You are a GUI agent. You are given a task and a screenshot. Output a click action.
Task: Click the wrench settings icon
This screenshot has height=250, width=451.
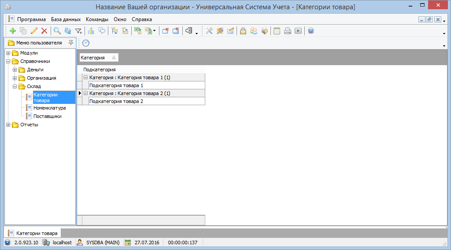209,31
